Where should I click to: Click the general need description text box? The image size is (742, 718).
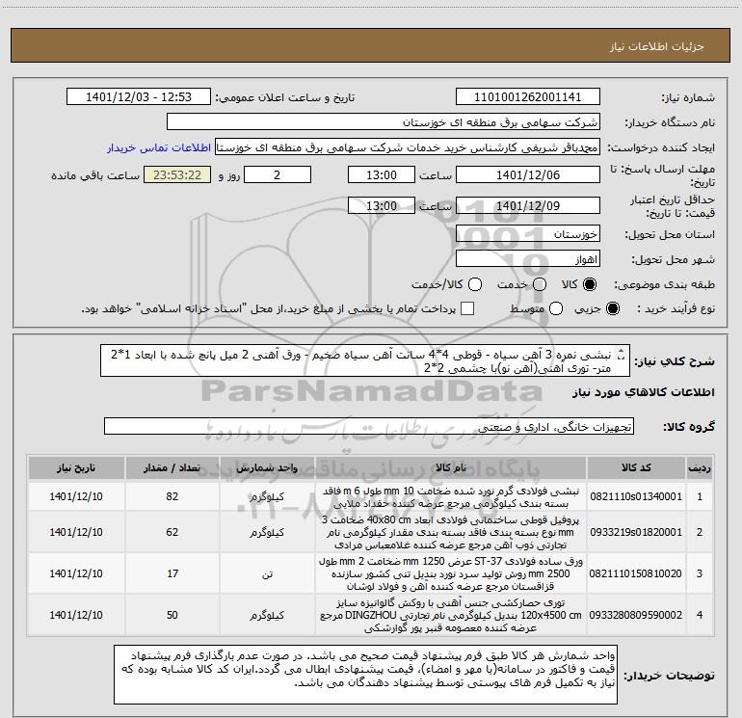pyautogui.click(x=365, y=360)
